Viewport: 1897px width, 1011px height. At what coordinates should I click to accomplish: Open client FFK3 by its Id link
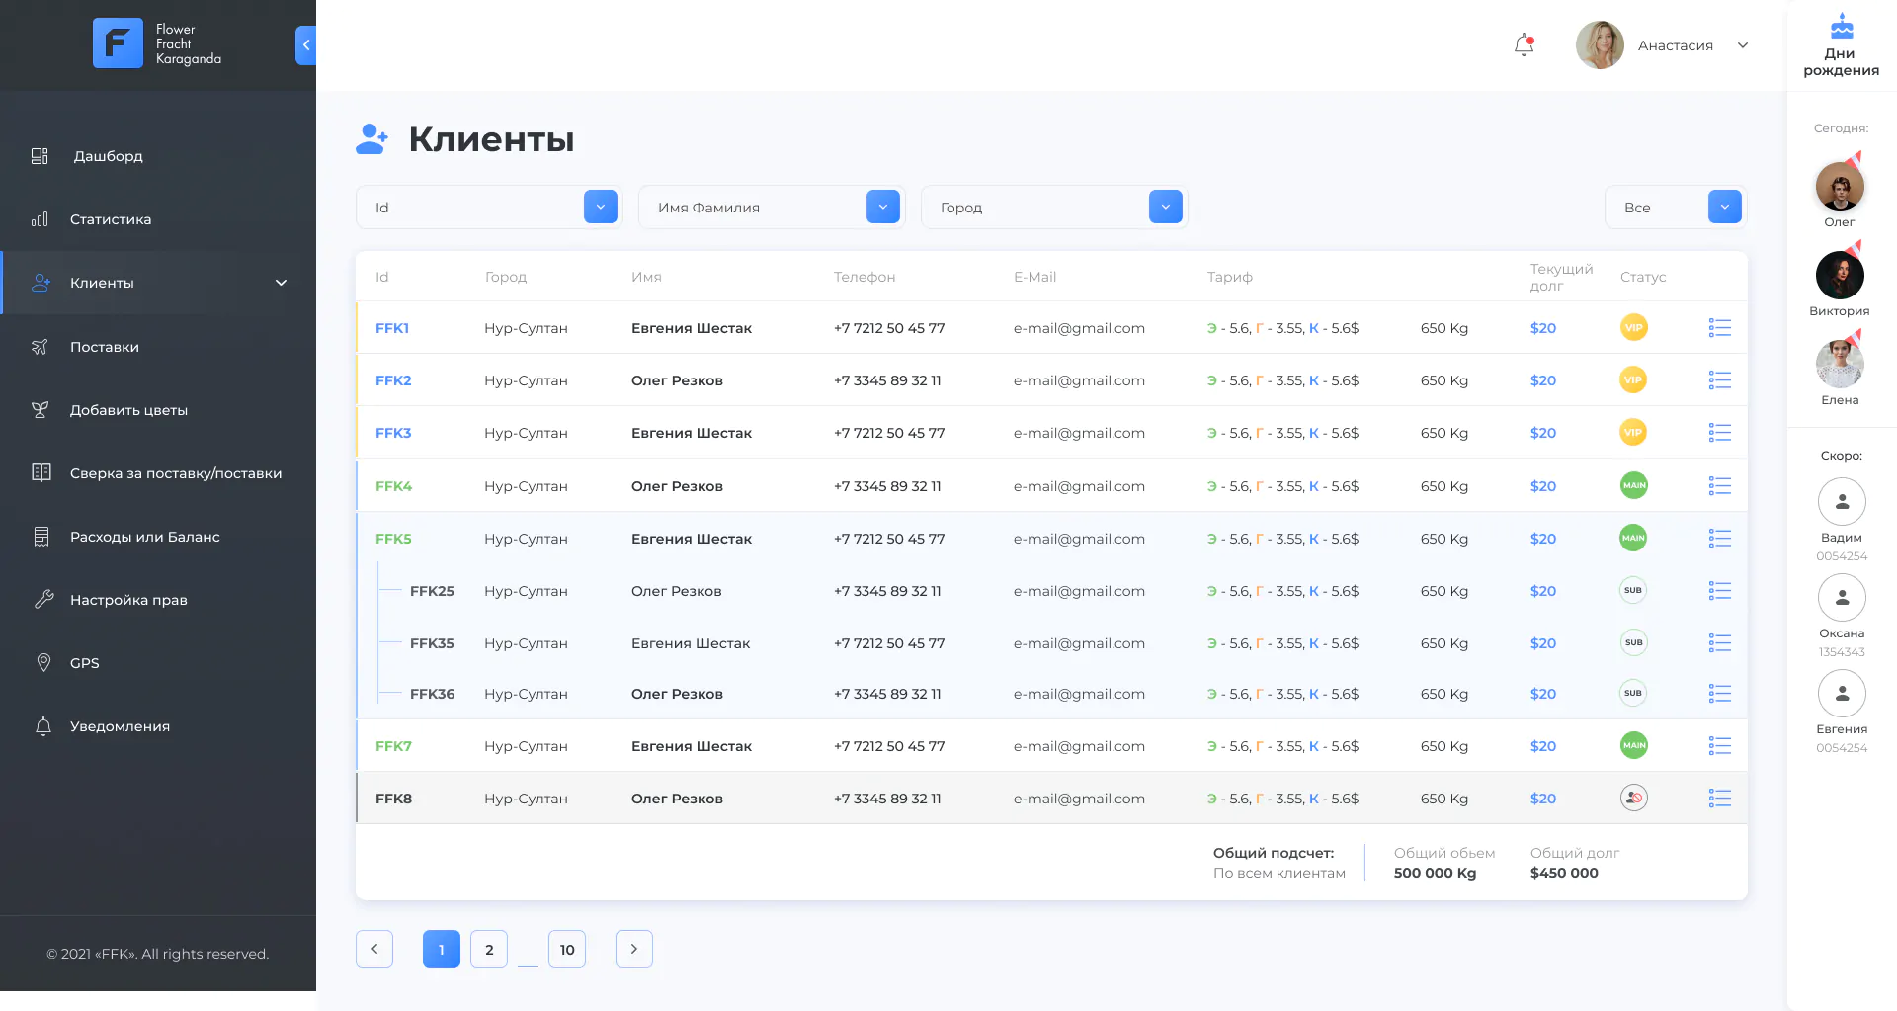point(393,433)
